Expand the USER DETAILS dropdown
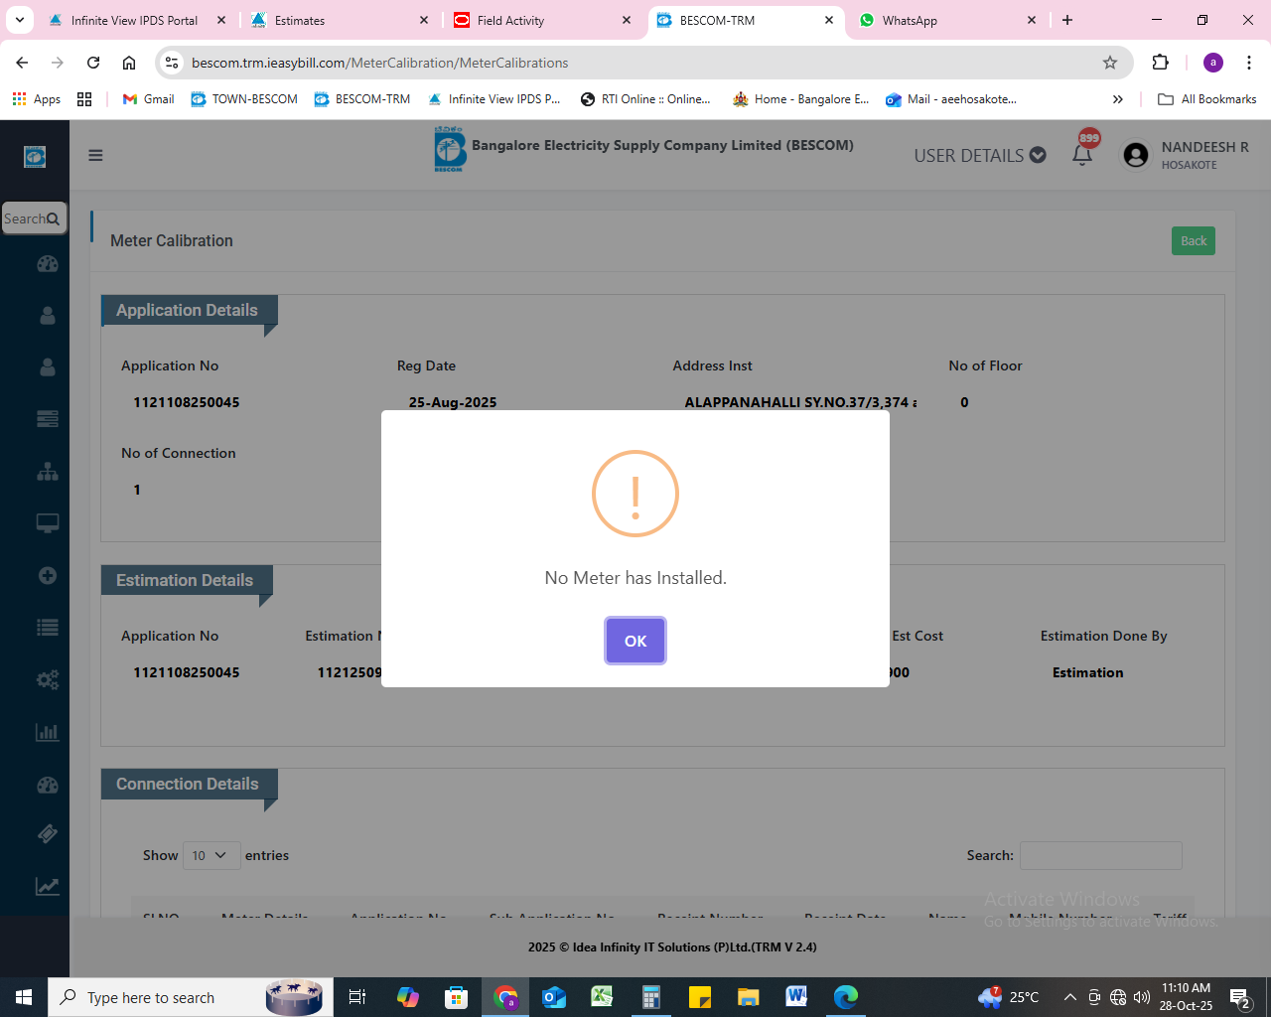 (x=979, y=155)
